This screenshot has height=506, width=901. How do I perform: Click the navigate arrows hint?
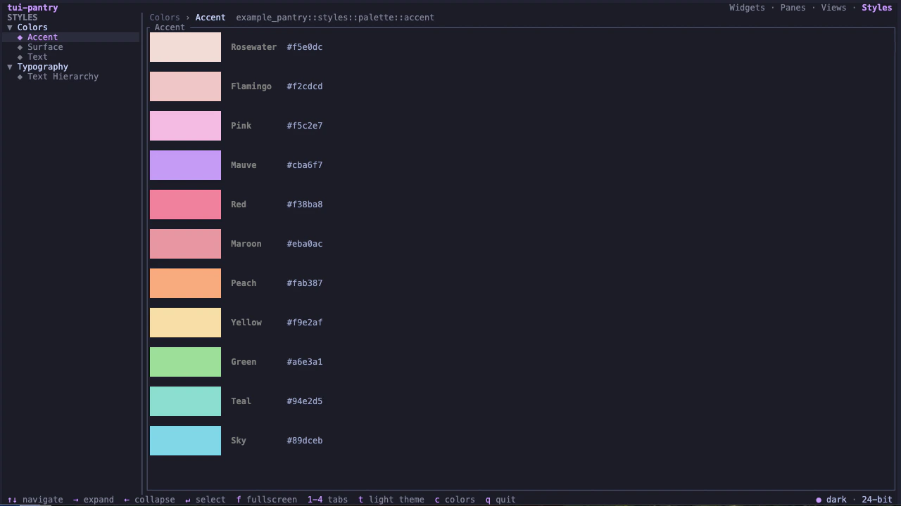(35, 500)
